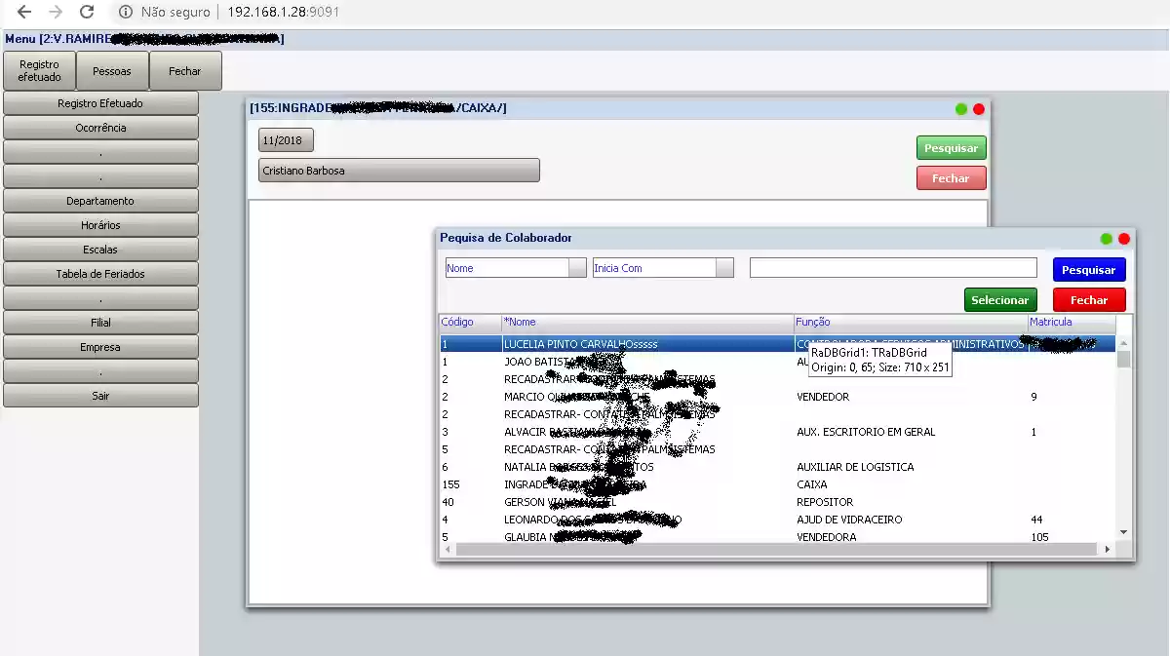Image resolution: width=1170 pixels, height=656 pixels.
Task: Reload the page in the browser
Action: click(x=87, y=13)
